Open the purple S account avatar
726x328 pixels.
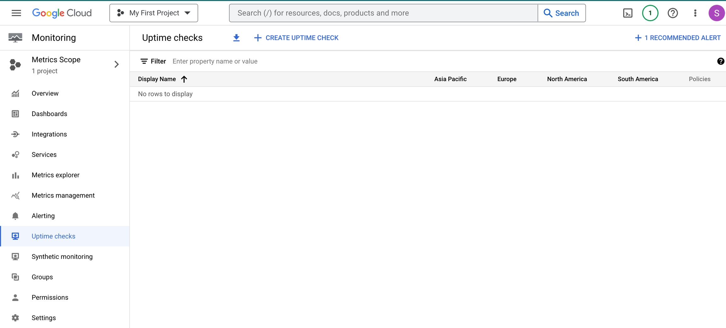[x=716, y=13]
